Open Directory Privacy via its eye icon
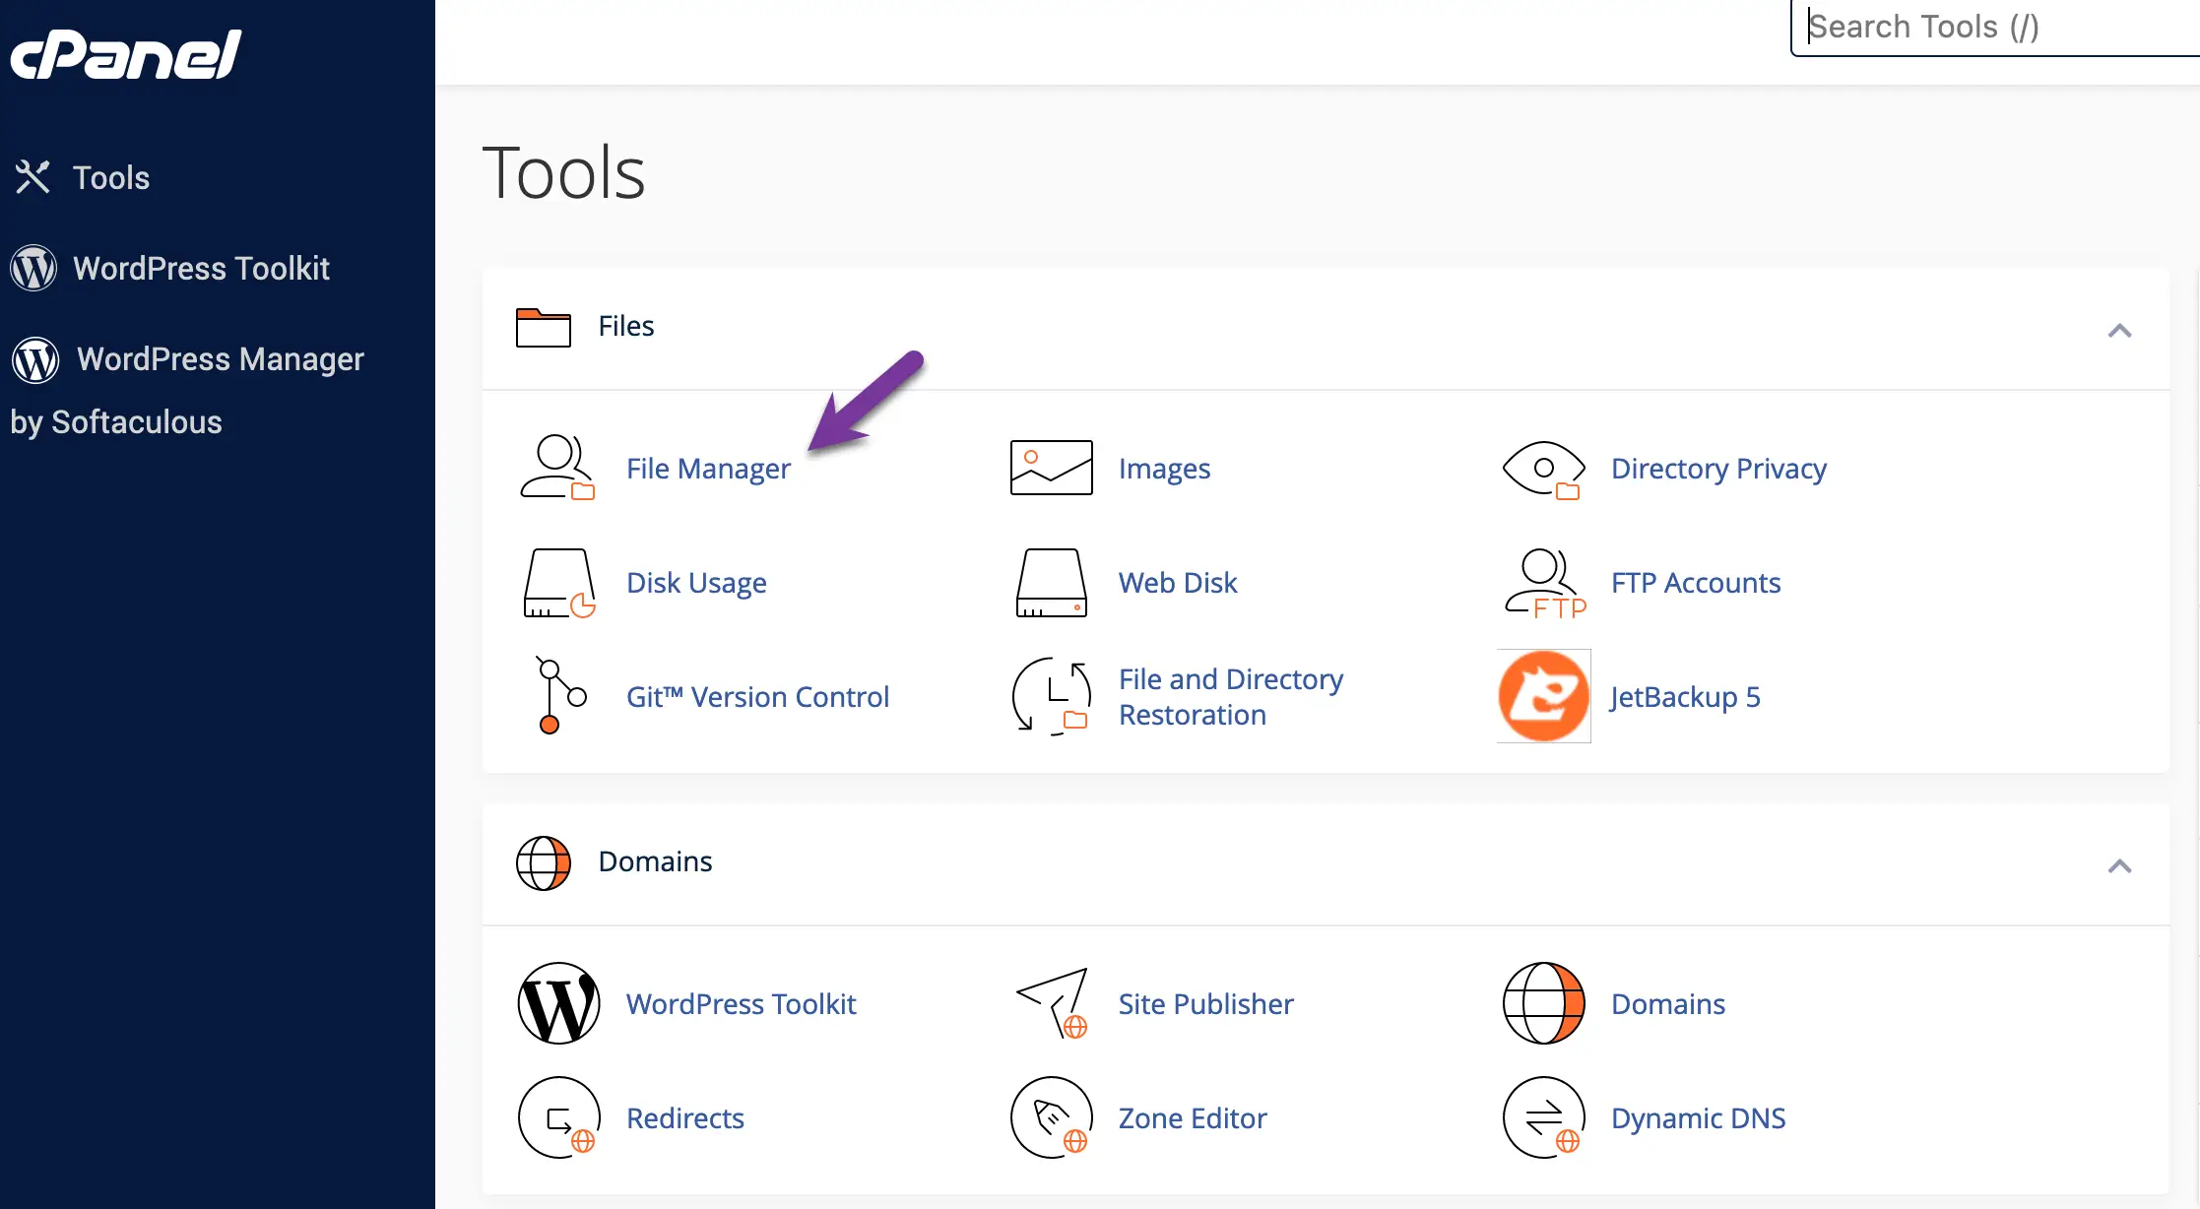 [x=1542, y=471]
